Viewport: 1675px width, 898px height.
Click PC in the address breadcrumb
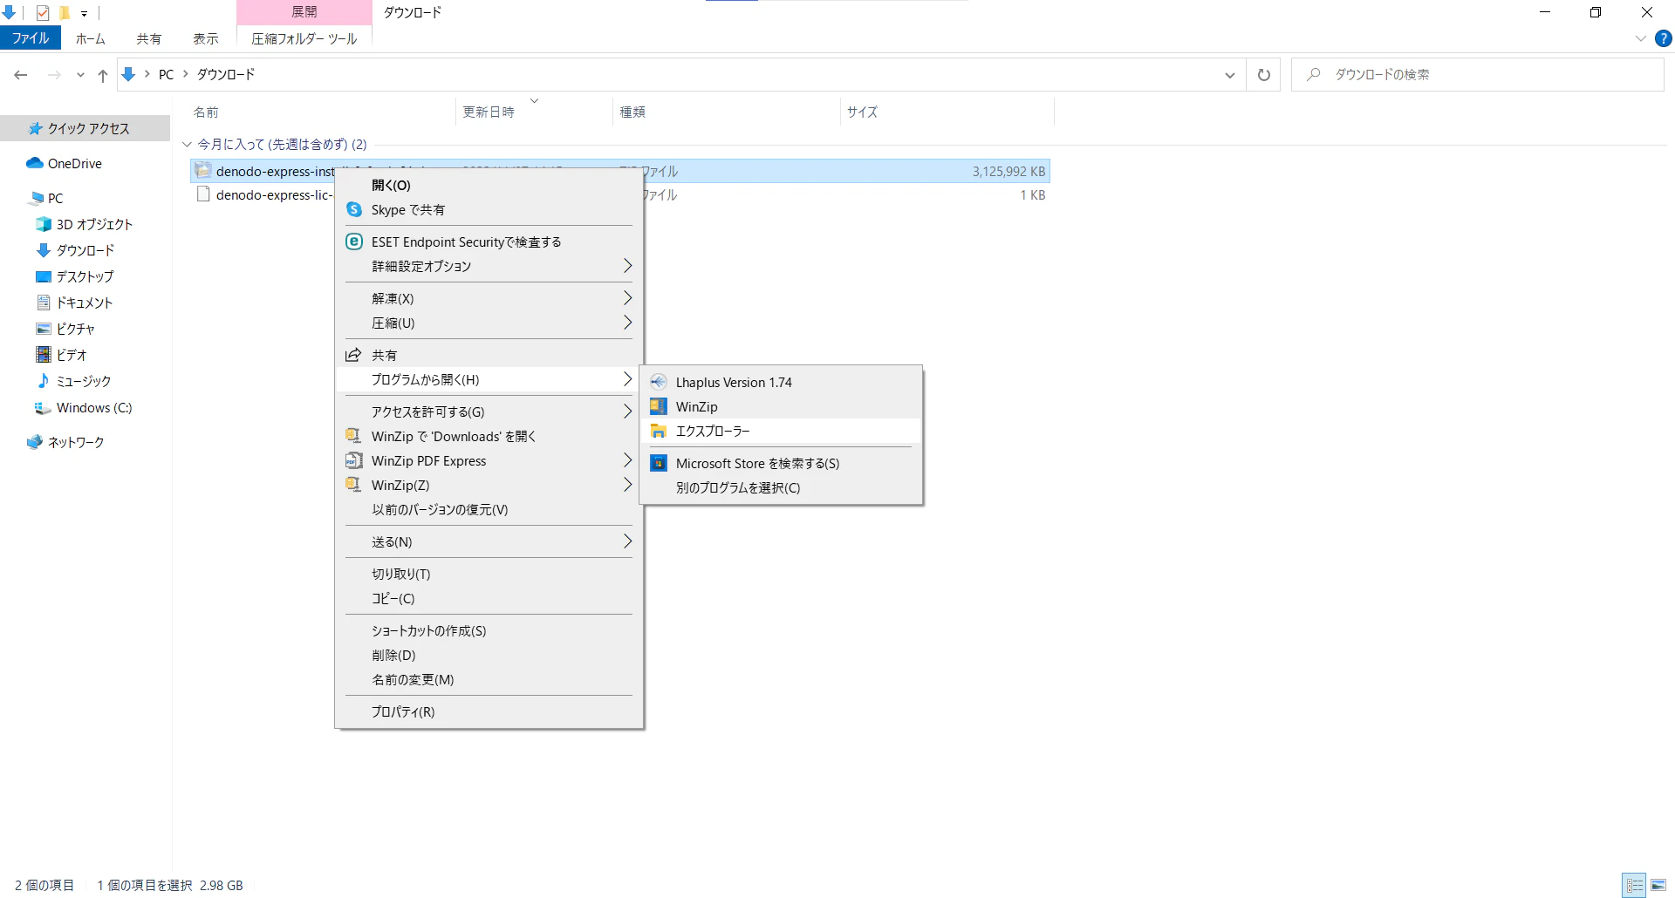(x=166, y=75)
